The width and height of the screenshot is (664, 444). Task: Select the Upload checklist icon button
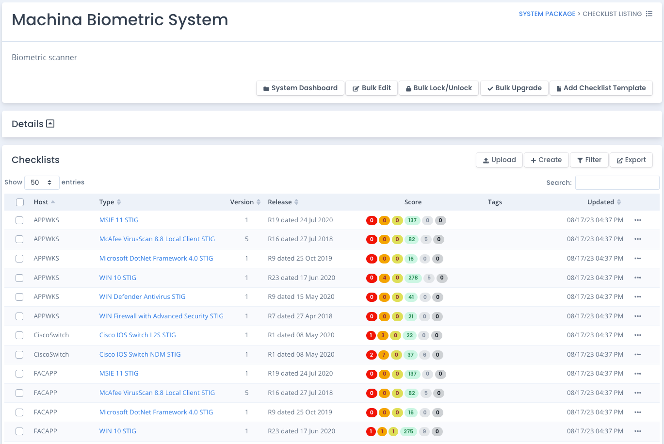point(486,160)
